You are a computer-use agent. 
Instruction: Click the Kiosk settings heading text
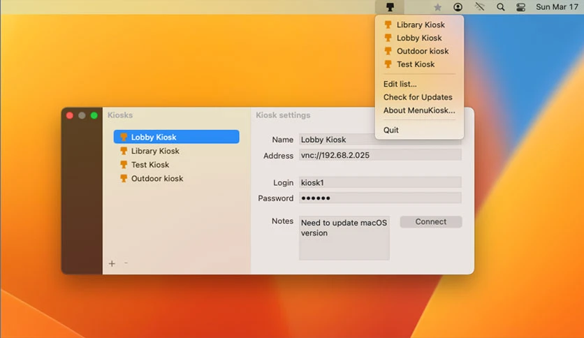(283, 115)
